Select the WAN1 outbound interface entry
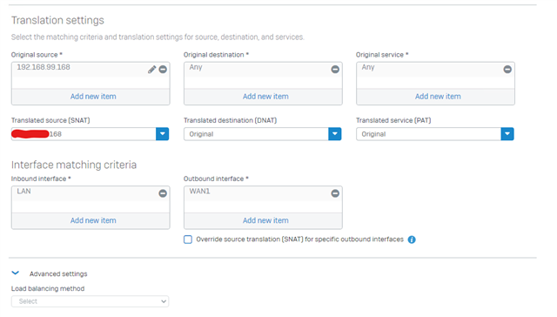The width and height of the screenshot is (557, 317). pyautogui.click(x=199, y=192)
